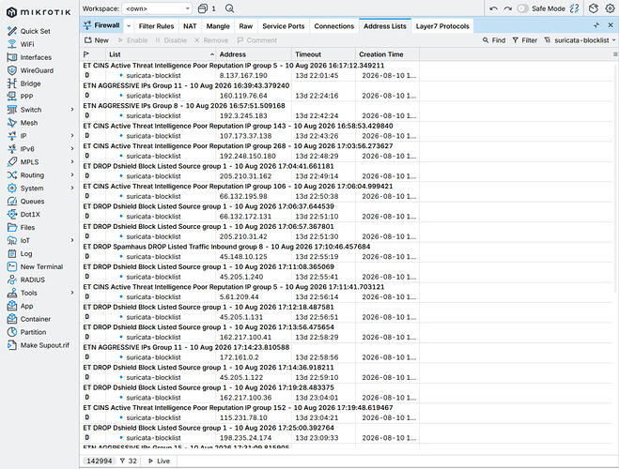Click the Find button
Viewport: 619px width, 469px height.
[494, 40]
